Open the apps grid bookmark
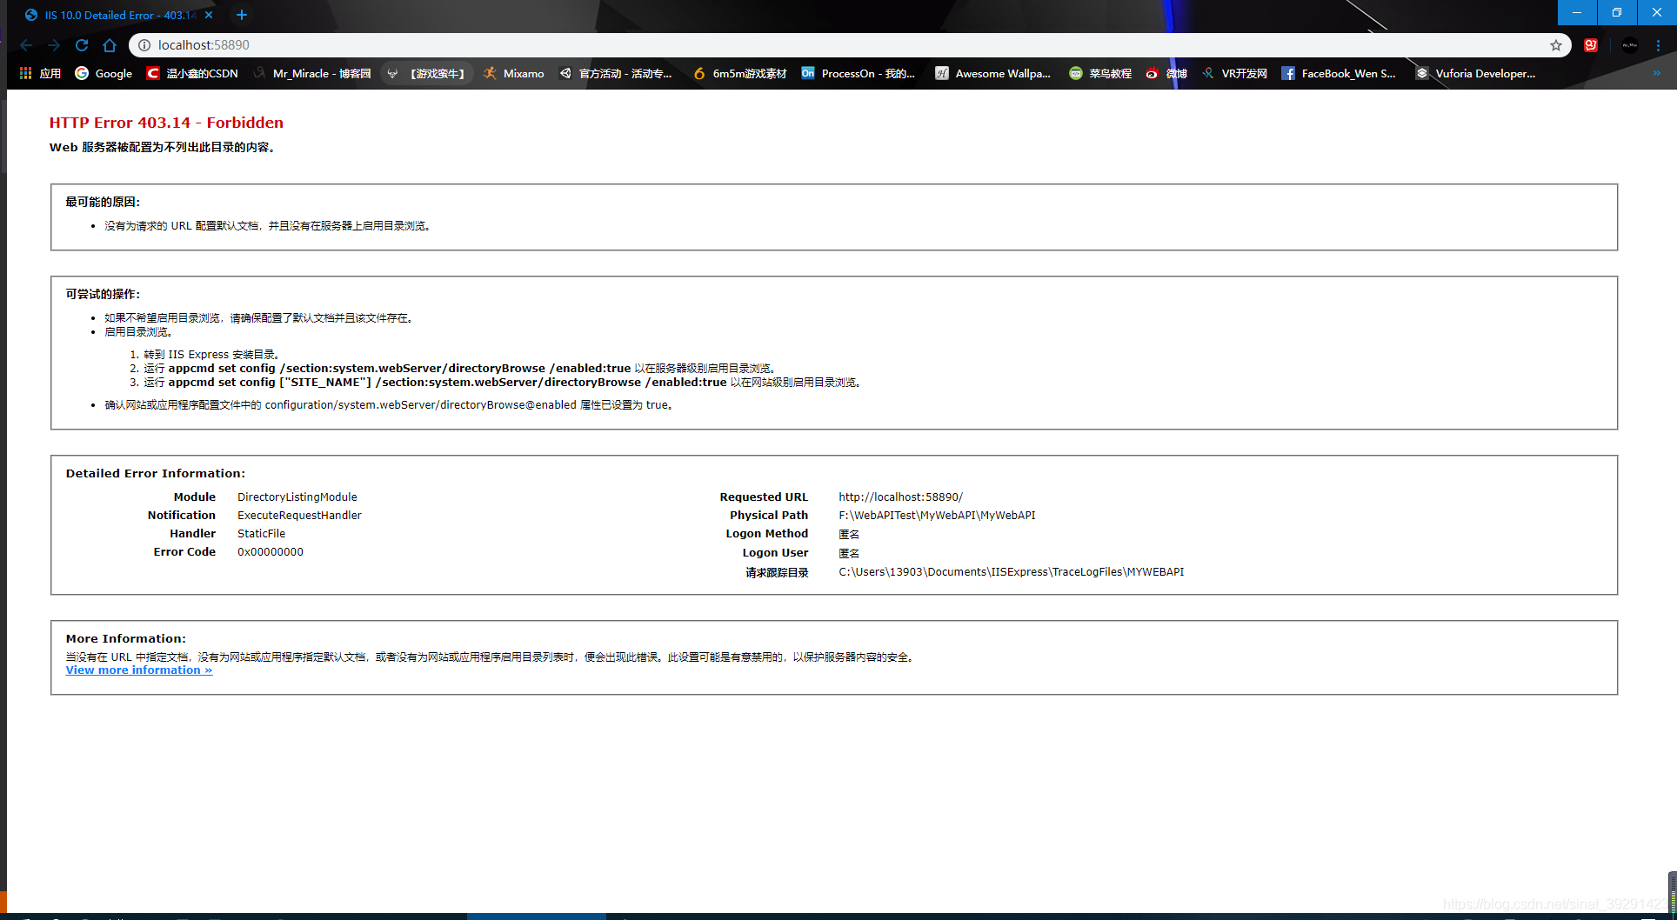Image resolution: width=1677 pixels, height=920 pixels. [x=40, y=74]
